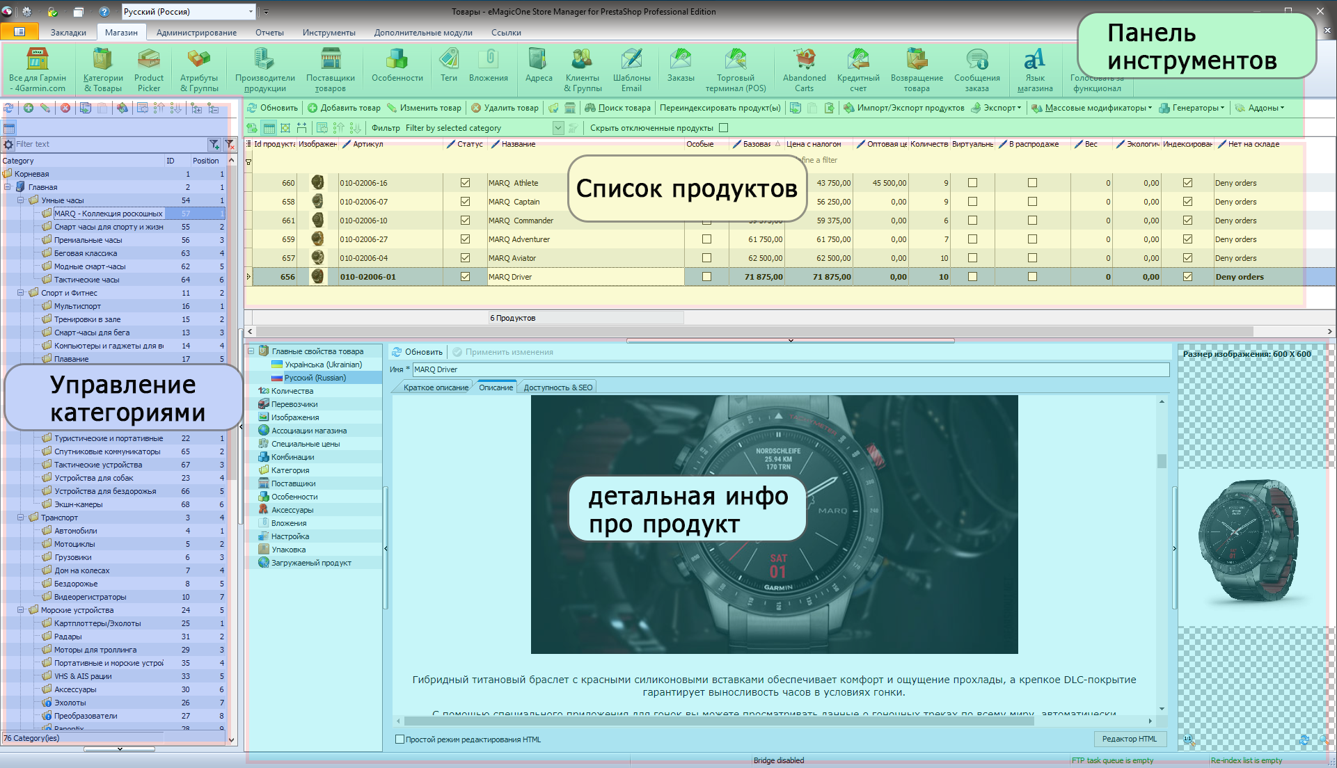Click green add category icon in category toolbar
Image resolution: width=1337 pixels, height=768 pixels.
[29, 108]
